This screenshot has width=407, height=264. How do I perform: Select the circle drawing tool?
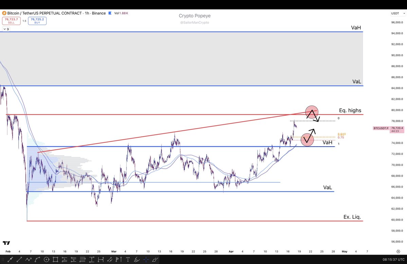pyautogui.click(x=47, y=259)
